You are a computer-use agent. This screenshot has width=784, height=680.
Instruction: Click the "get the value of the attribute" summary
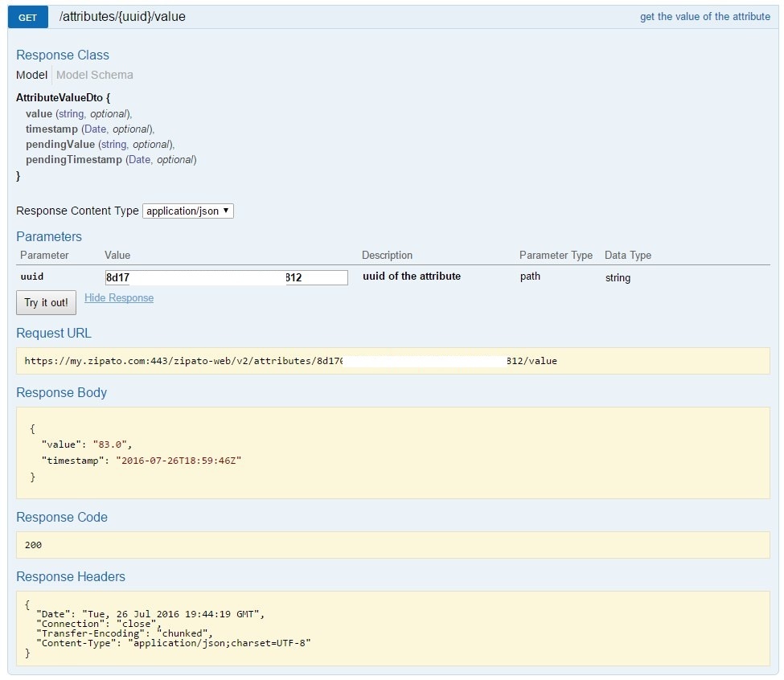click(x=704, y=16)
